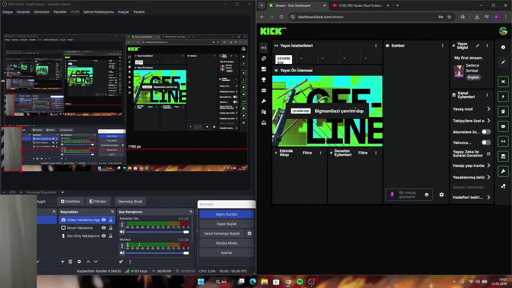Click the pencil edit icon next to Yayın bilgisi
This screenshot has height=288, width=512.
pyautogui.click(x=477, y=46)
